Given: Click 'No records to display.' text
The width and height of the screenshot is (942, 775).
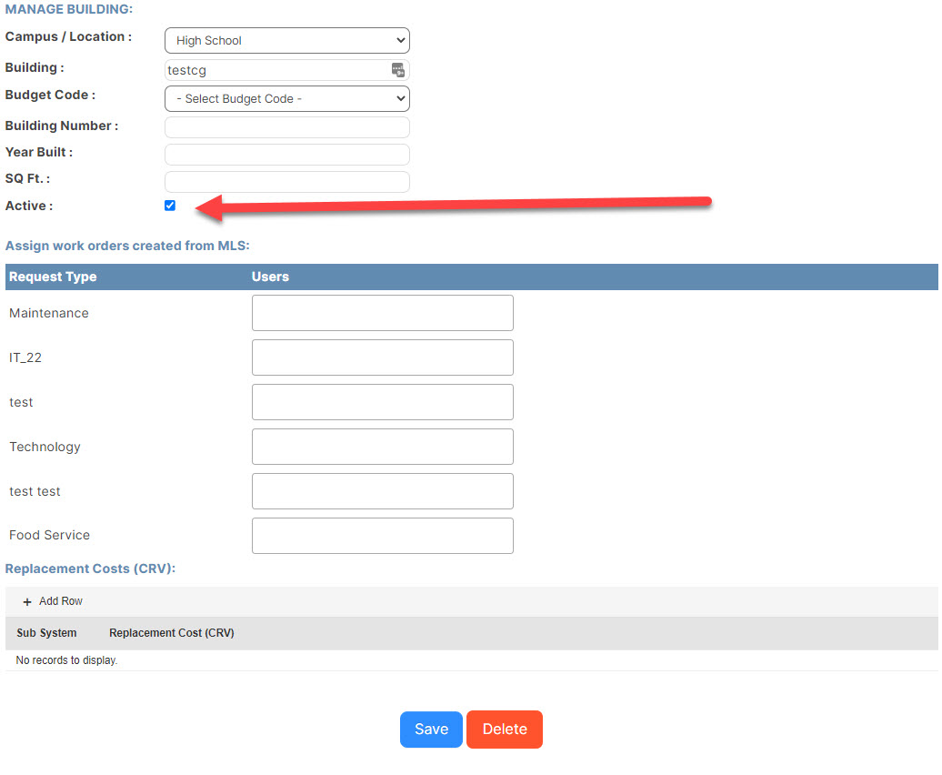Looking at the screenshot, I should pyautogui.click(x=66, y=659).
